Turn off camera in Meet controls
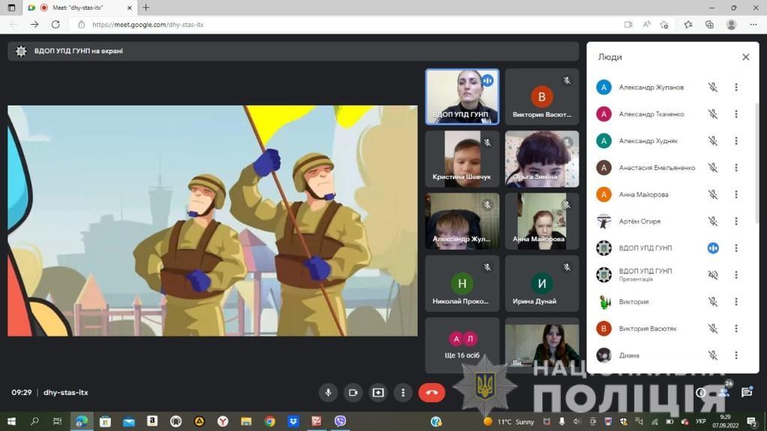 [x=354, y=392]
